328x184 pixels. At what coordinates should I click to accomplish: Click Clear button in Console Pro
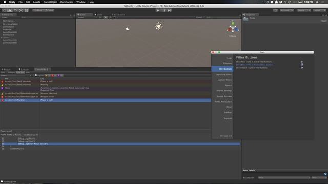click(x=3, y=73)
